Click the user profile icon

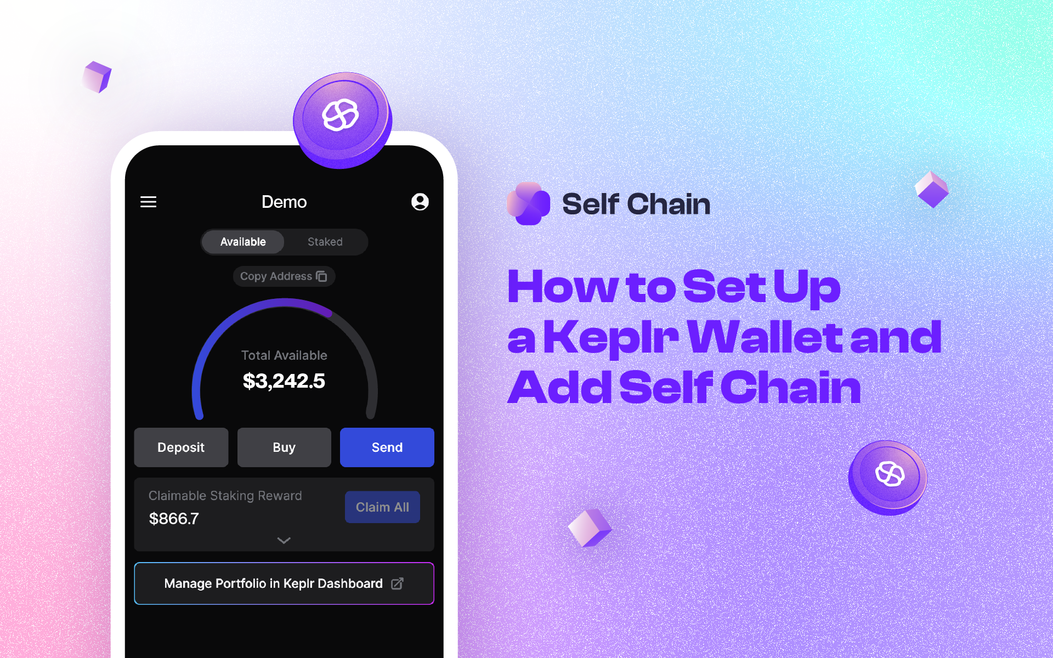tap(421, 201)
